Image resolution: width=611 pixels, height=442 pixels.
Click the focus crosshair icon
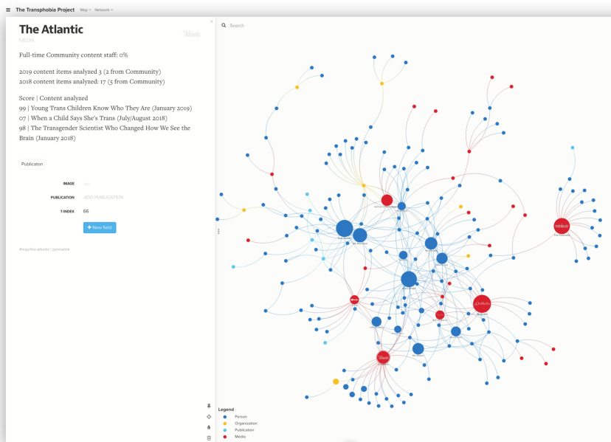coord(209,417)
